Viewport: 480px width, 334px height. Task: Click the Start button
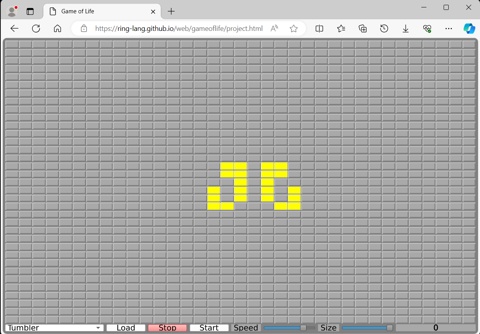point(209,328)
